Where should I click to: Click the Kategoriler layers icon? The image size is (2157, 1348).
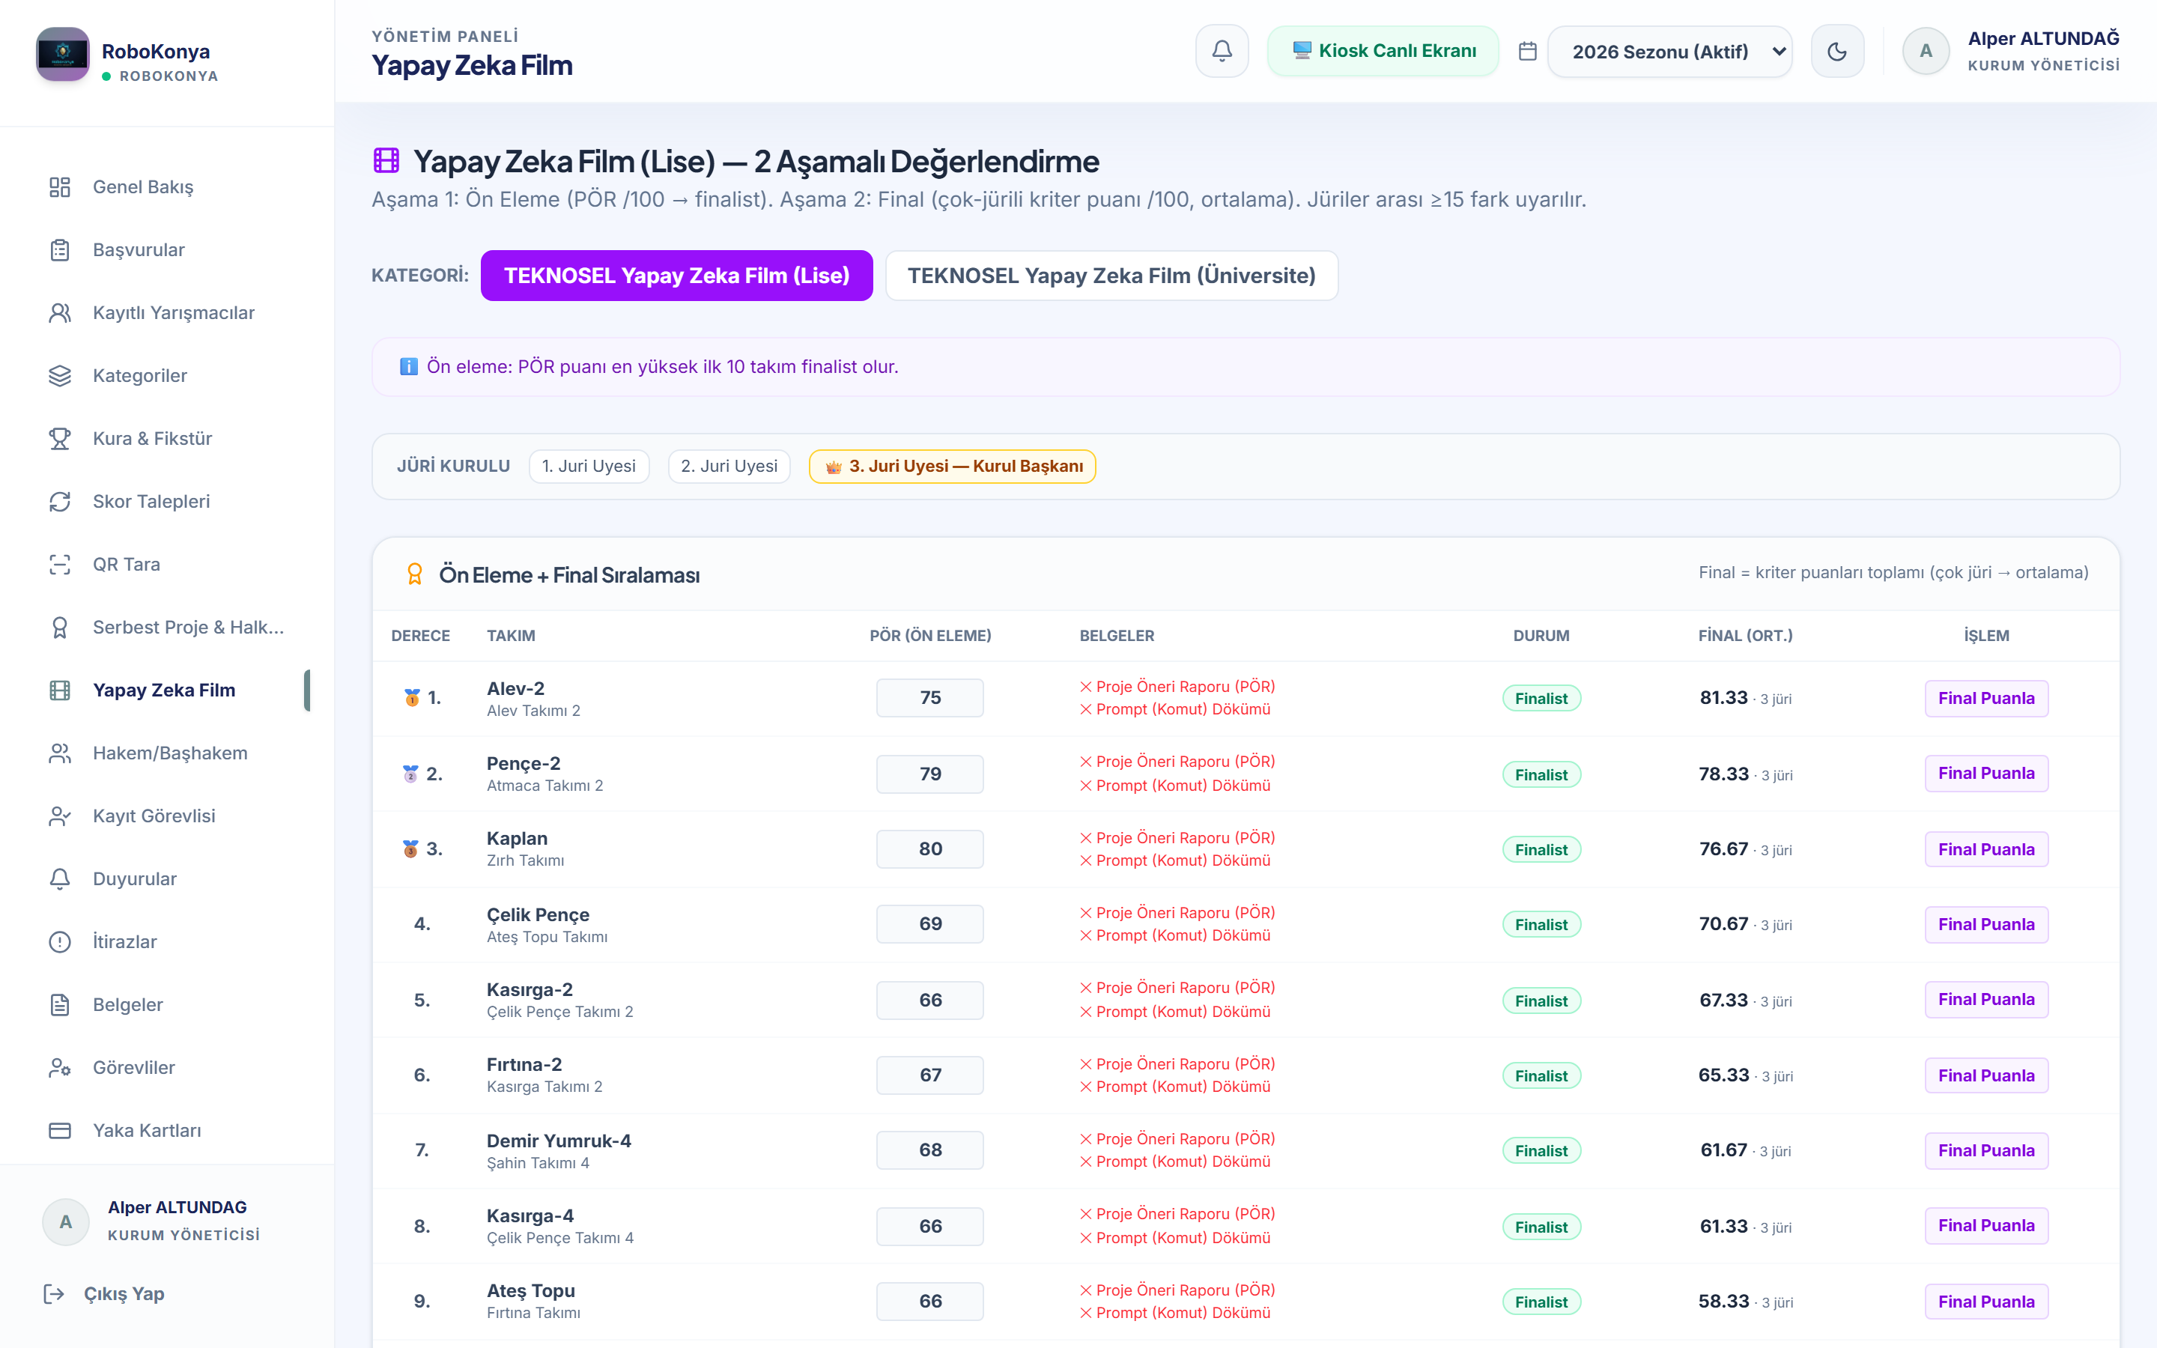coord(60,376)
